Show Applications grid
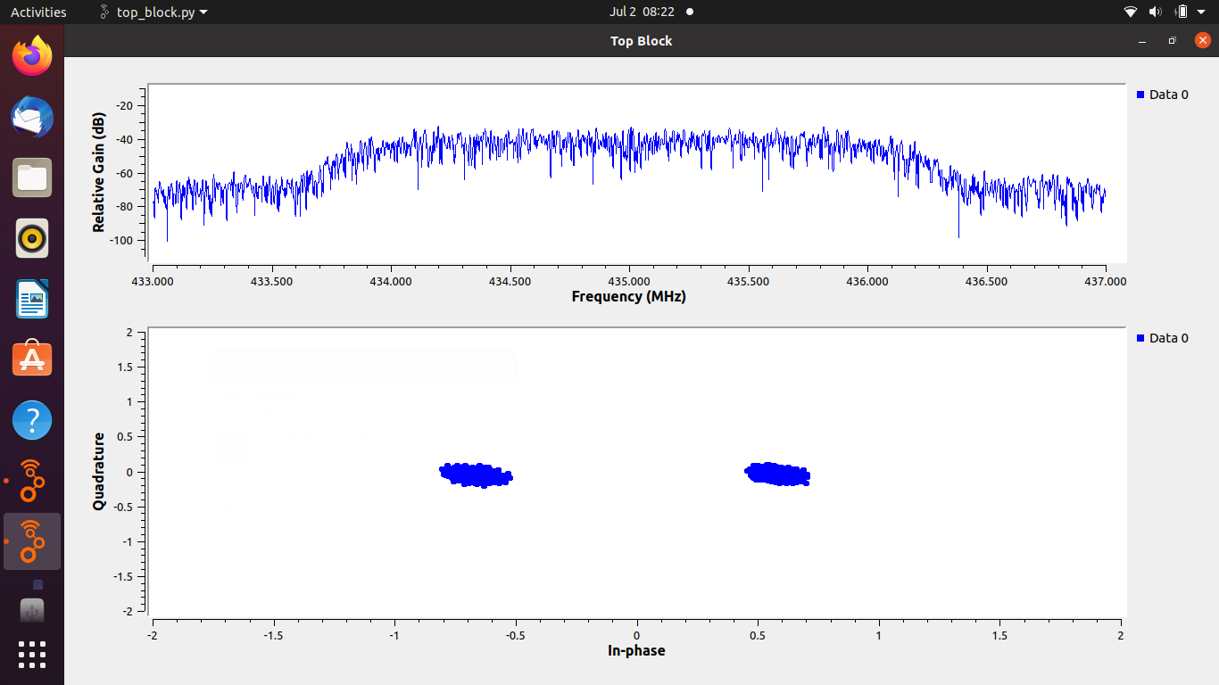The height and width of the screenshot is (685, 1219). [32, 654]
